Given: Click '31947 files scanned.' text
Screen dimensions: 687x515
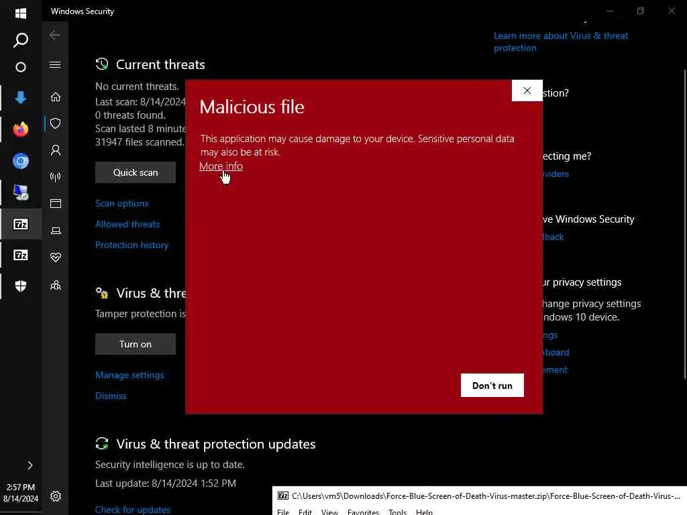Looking at the screenshot, I should point(140,142).
